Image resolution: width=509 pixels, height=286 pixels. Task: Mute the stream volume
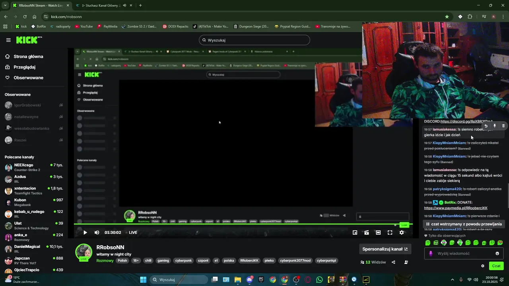pyautogui.click(x=97, y=232)
